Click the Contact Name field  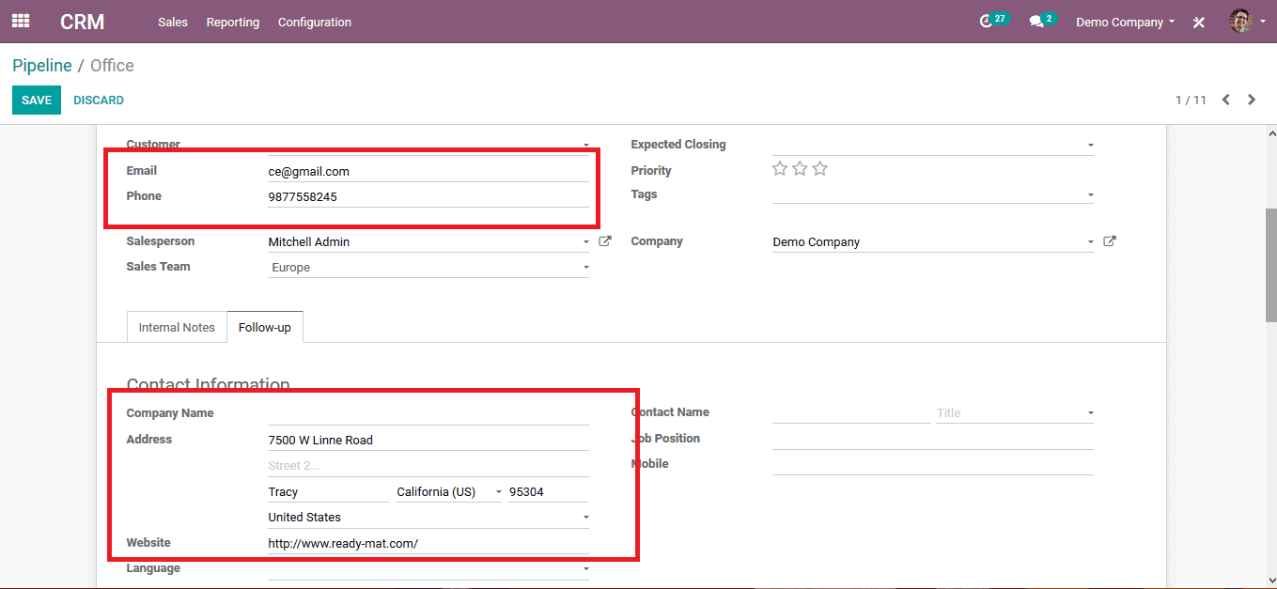click(x=851, y=412)
